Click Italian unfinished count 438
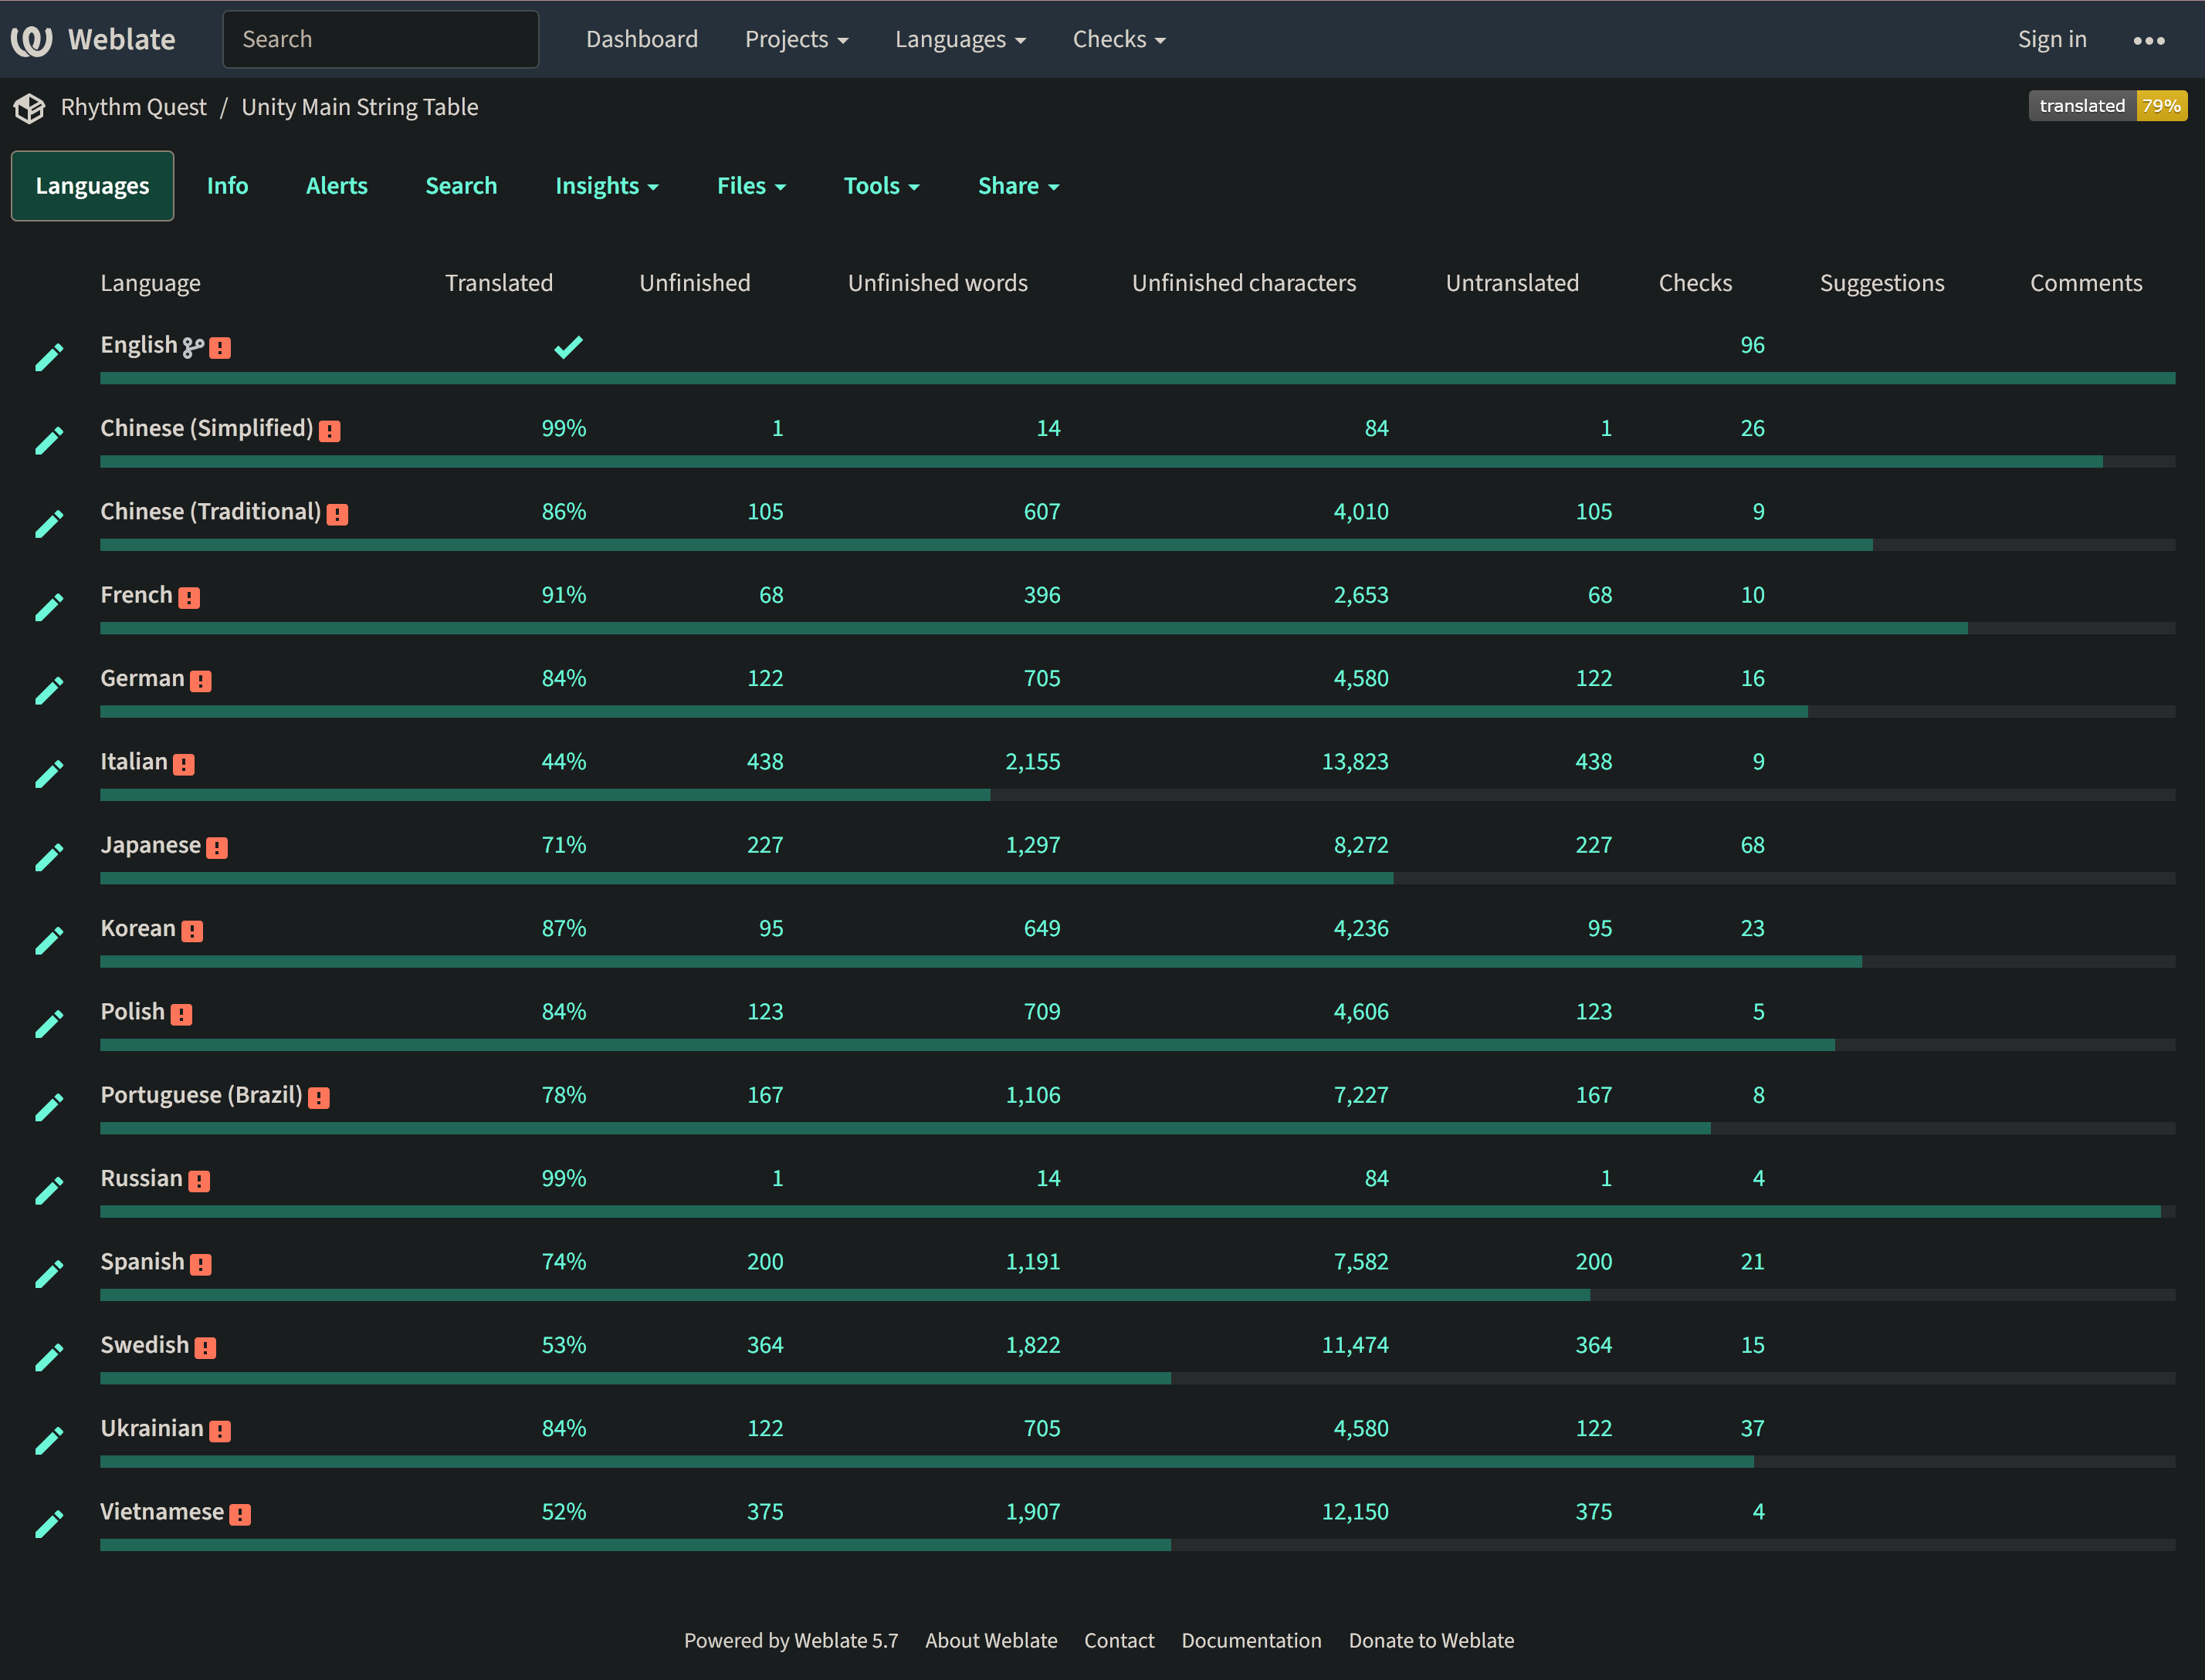The height and width of the screenshot is (1680, 2205). coord(764,762)
